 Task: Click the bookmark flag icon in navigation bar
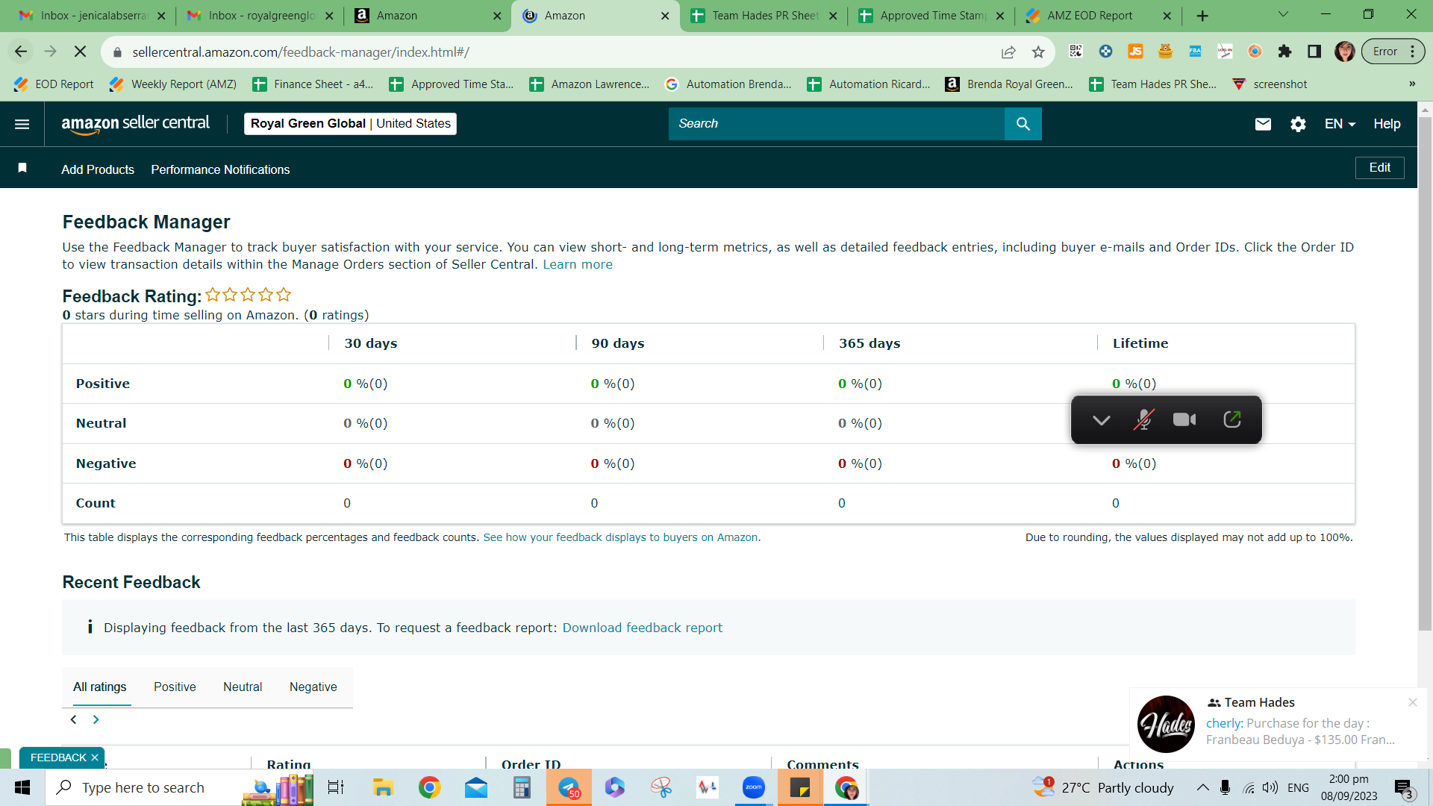(x=22, y=168)
